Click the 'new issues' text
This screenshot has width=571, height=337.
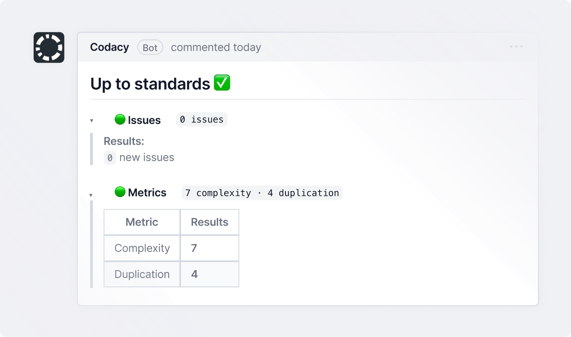click(x=147, y=157)
